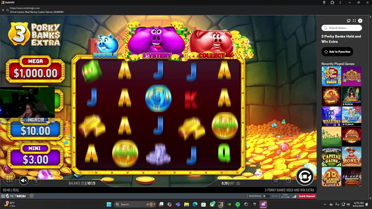Open Discord from the taskbar

coord(263,204)
